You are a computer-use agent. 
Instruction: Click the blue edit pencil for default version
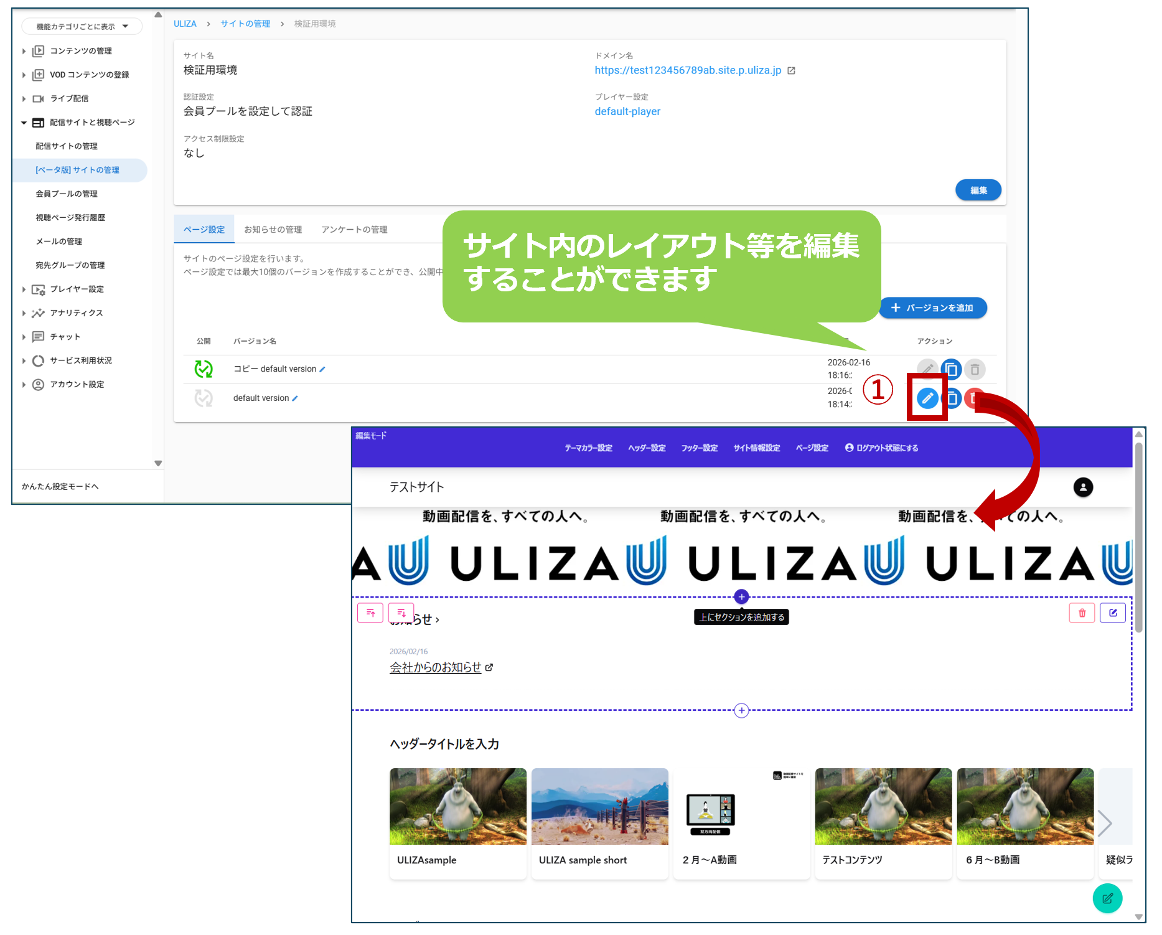[927, 398]
